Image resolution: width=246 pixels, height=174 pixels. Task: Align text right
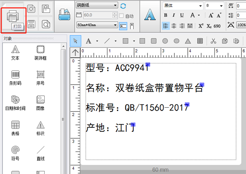182,26
